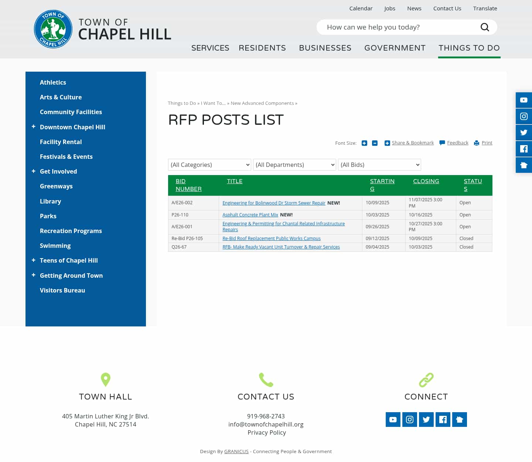Open Twitter from the right side floating bar
Image resolution: width=532 pixels, height=462 pixels.
point(524,133)
